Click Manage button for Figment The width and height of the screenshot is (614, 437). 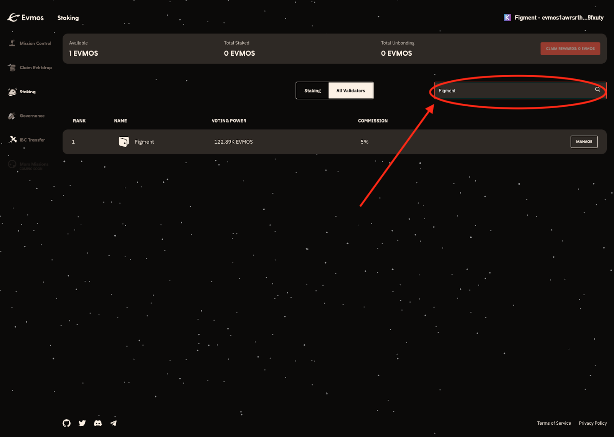coord(584,142)
